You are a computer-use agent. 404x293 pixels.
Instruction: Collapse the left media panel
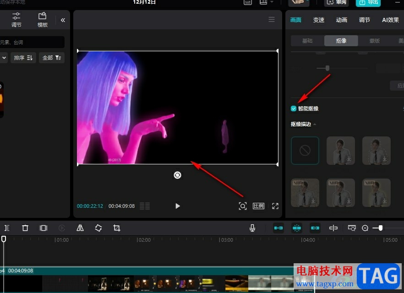tap(63, 20)
